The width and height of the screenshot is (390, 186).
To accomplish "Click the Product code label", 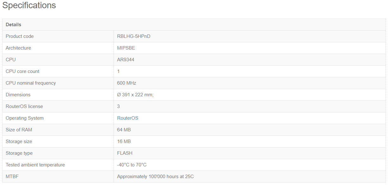I will click(x=20, y=36).
